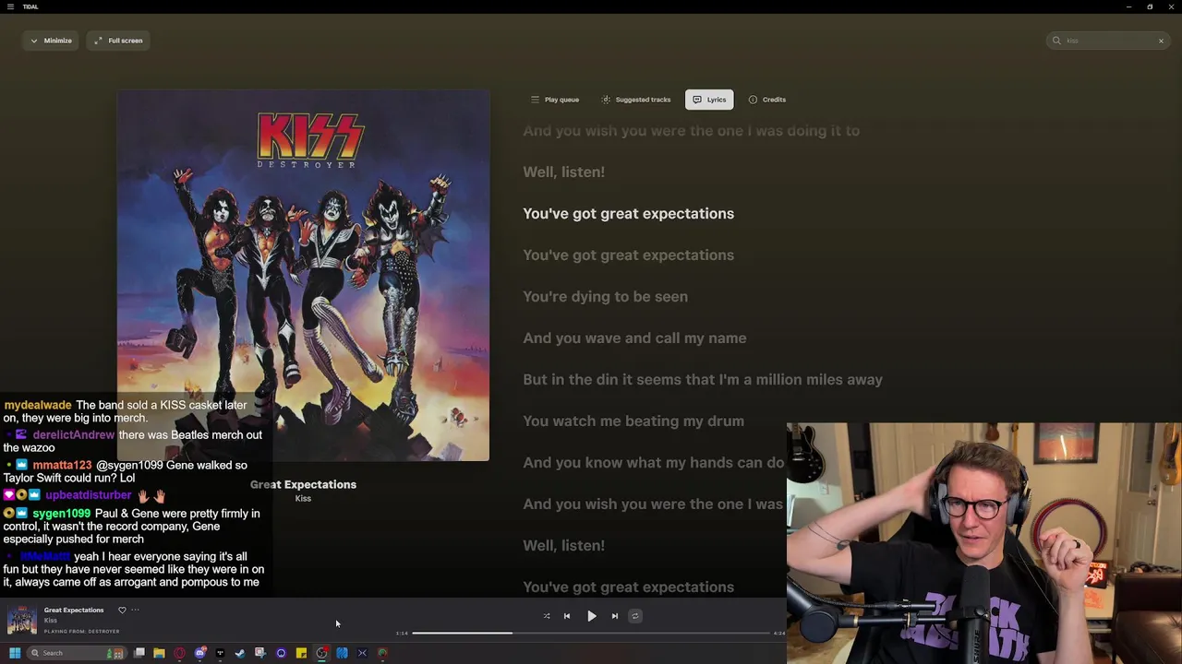Viewport: 1182px width, 664px height.
Task: Click into the search field containing 'kiss'
Action: [1108, 41]
